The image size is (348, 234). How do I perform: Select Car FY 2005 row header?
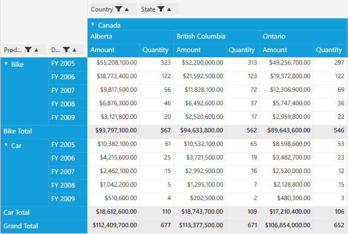[68, 145]
